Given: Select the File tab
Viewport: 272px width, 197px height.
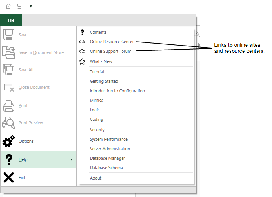Looking at the screenshot, I should tap(11, 20).
